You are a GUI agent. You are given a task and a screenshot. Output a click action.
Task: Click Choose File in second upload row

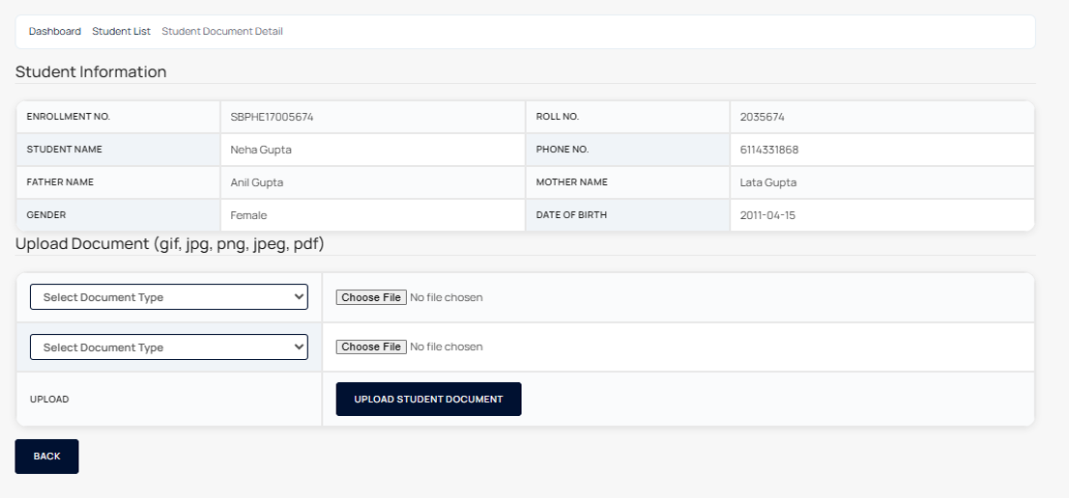(371, 347)
